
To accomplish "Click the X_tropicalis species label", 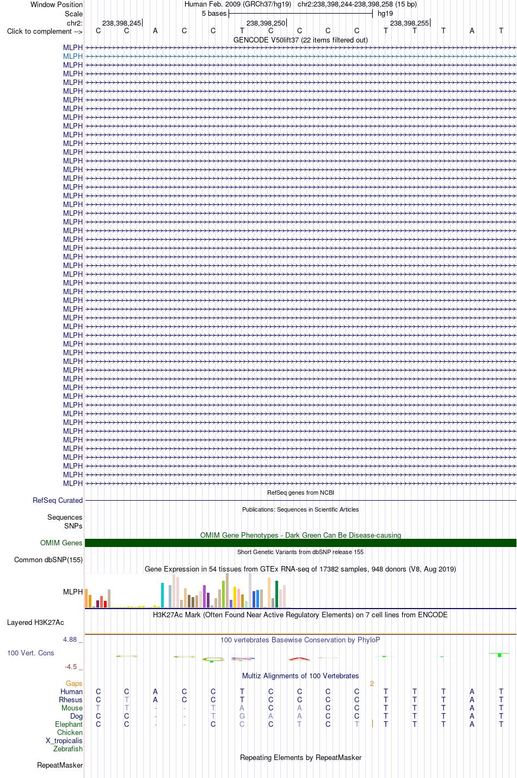I will 64,740.
